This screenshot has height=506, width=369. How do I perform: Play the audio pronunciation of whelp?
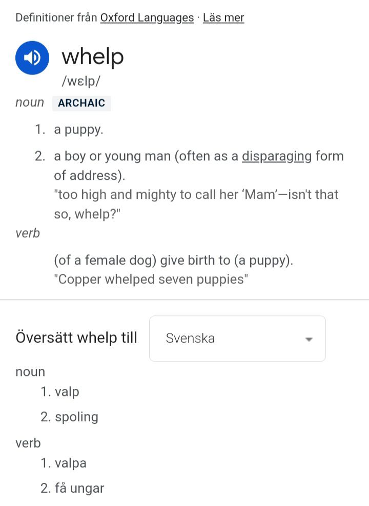(x=32, y=58)
